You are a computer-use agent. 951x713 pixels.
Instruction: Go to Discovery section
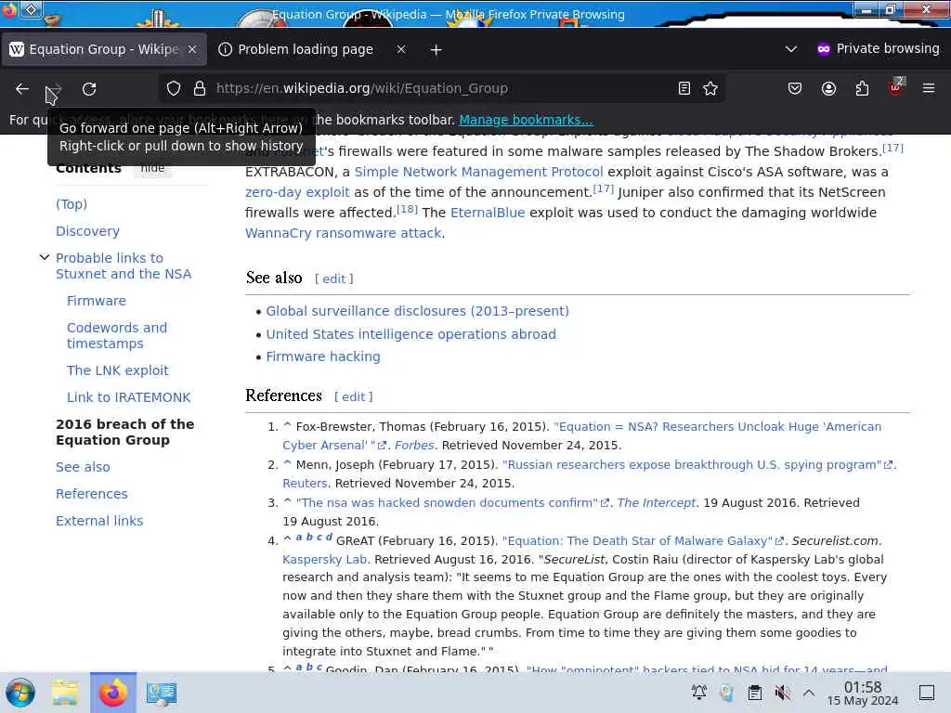pos(88,231)
